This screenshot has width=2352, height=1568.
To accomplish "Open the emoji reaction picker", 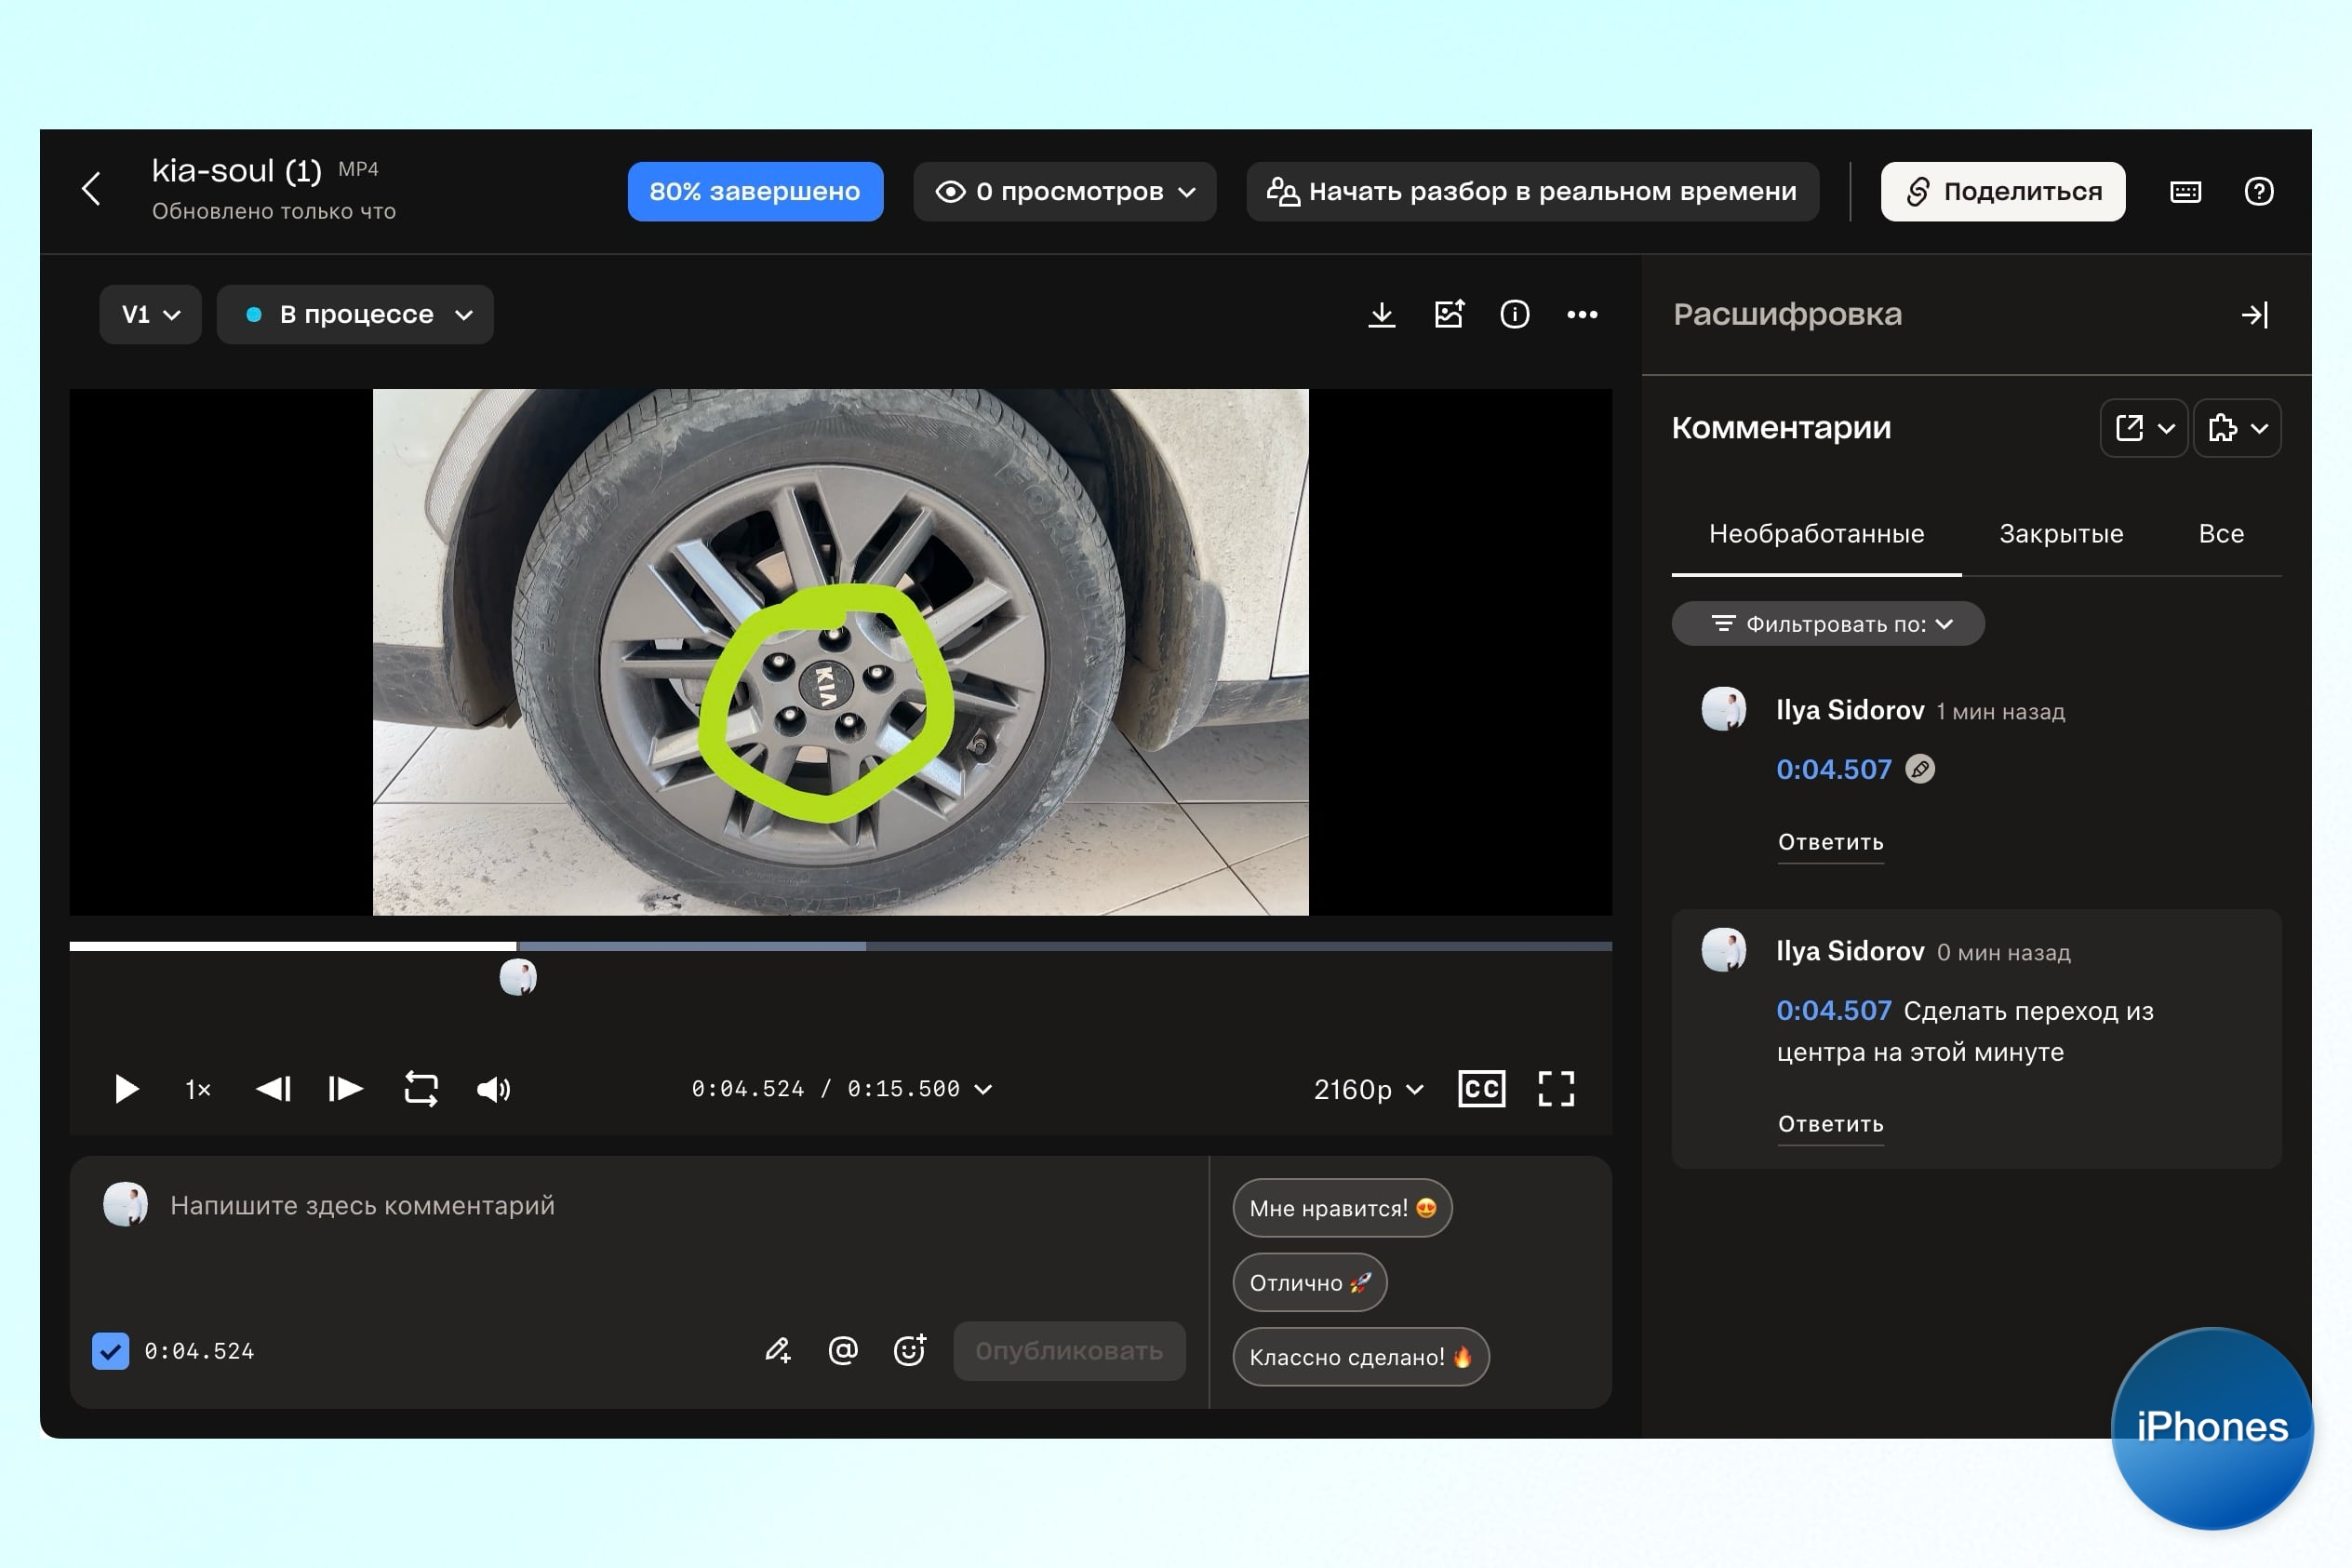I will (909, 1351).
